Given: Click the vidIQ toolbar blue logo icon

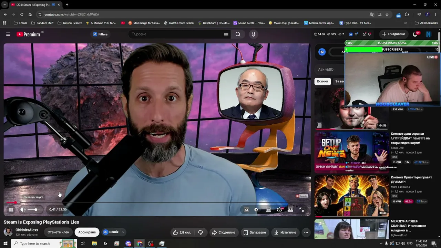Looking at the screenshot, I should point(351,34).
